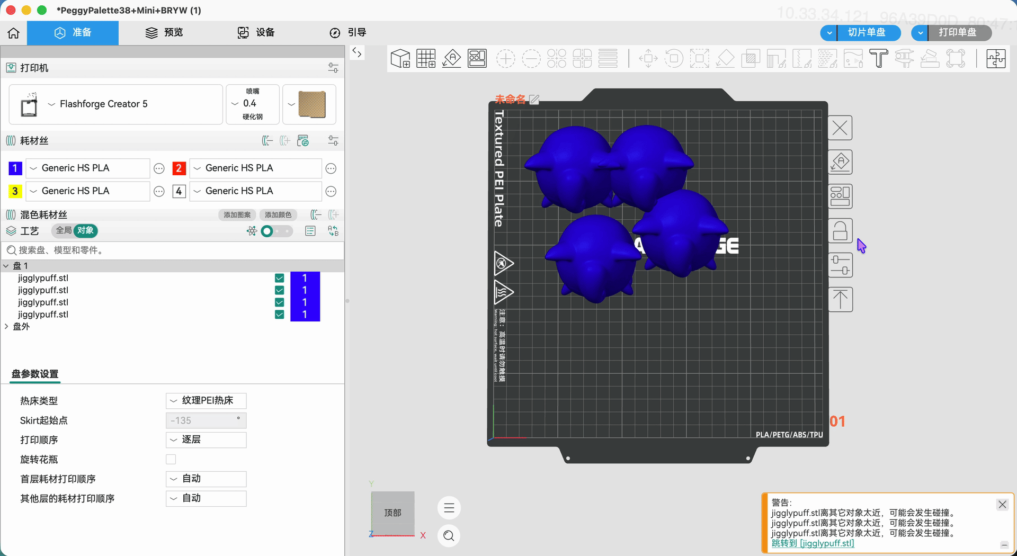
Task: Open filament section settings sliders icon
Action: [333, 141]
